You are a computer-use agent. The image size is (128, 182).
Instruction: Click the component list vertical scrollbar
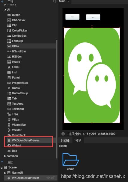point(57,99)
